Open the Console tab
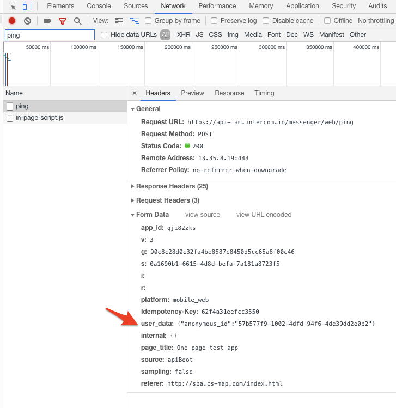Viewport: 396px width, 408px height. tap(99, 6)
